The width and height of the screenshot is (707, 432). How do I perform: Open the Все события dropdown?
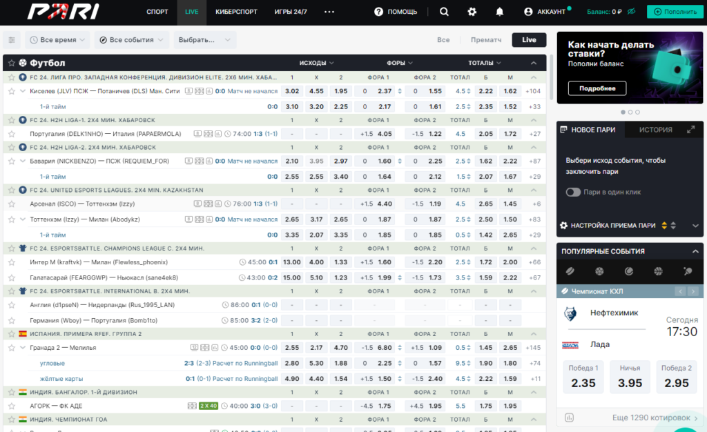132,40
